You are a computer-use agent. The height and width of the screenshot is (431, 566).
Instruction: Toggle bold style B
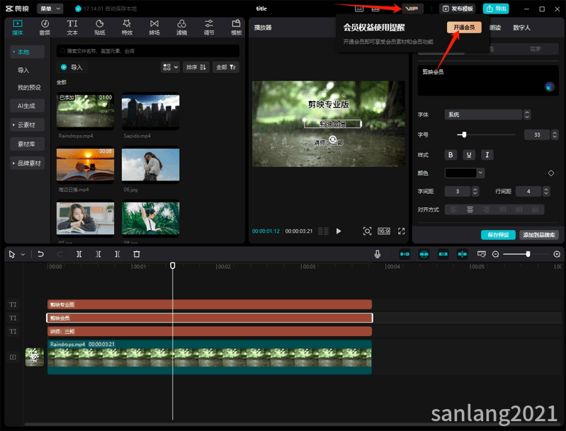coord(451,155)
